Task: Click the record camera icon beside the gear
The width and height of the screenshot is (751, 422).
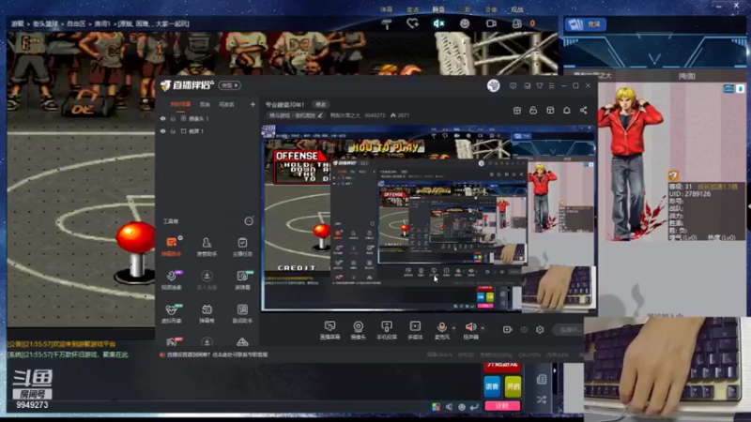Action: coord(508,330)
